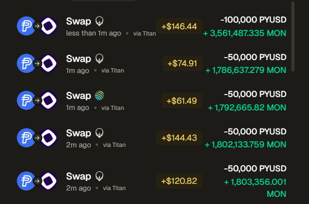
Task: Click the alien icon in the +$146.44 swap row
Action: pyautogui.click(x=99, y=21)
